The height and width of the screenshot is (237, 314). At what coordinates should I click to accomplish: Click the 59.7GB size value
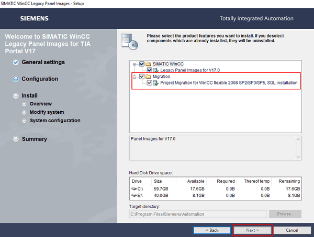pyautogui.click(x=161, y=188)
